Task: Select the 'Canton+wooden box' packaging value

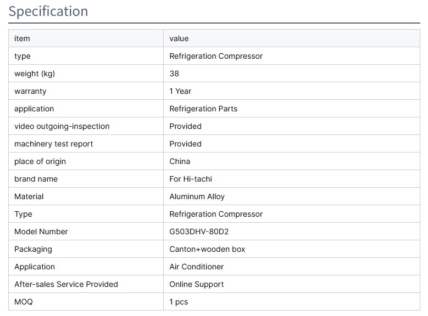Action: (207, 249)
